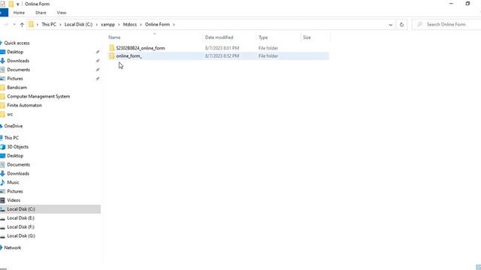Click the S2302B8B24_online_form folder name
This screenshot has height=270, width=481.
coord(141,48)
